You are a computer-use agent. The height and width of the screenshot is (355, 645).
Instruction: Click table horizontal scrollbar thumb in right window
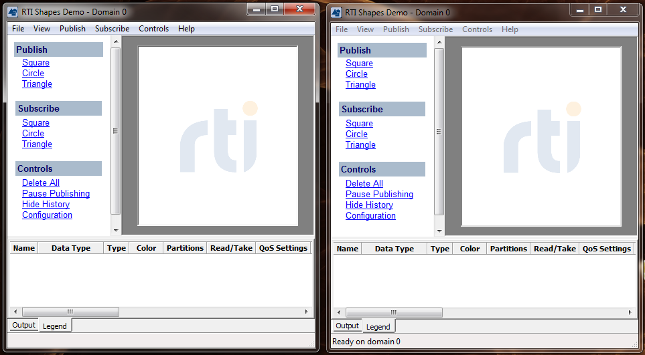pyautogui.click(x=394, y=313)
